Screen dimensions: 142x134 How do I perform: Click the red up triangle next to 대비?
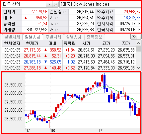[x=26, y=18]
